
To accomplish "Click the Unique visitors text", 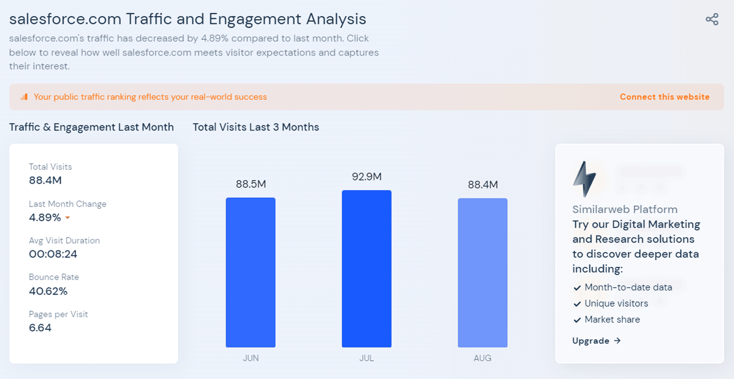I will click(616, 303).
